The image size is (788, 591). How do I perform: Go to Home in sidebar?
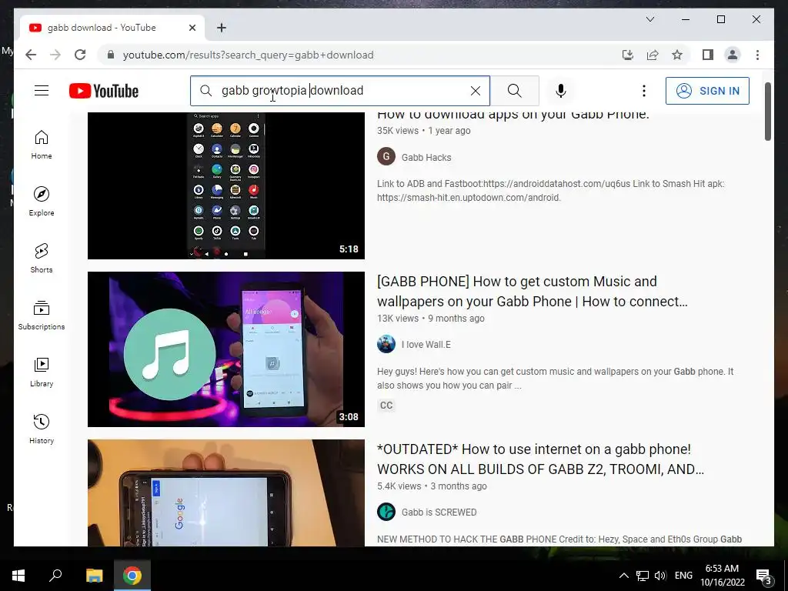pos(42,145)
